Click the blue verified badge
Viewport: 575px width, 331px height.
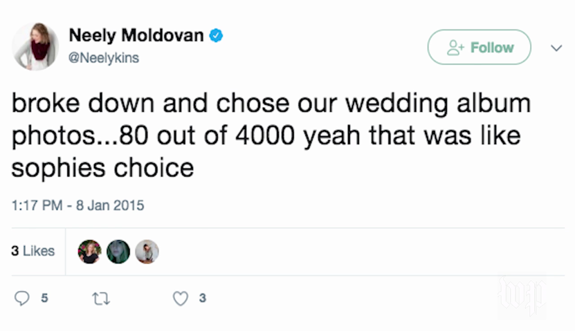coord(217,35)
